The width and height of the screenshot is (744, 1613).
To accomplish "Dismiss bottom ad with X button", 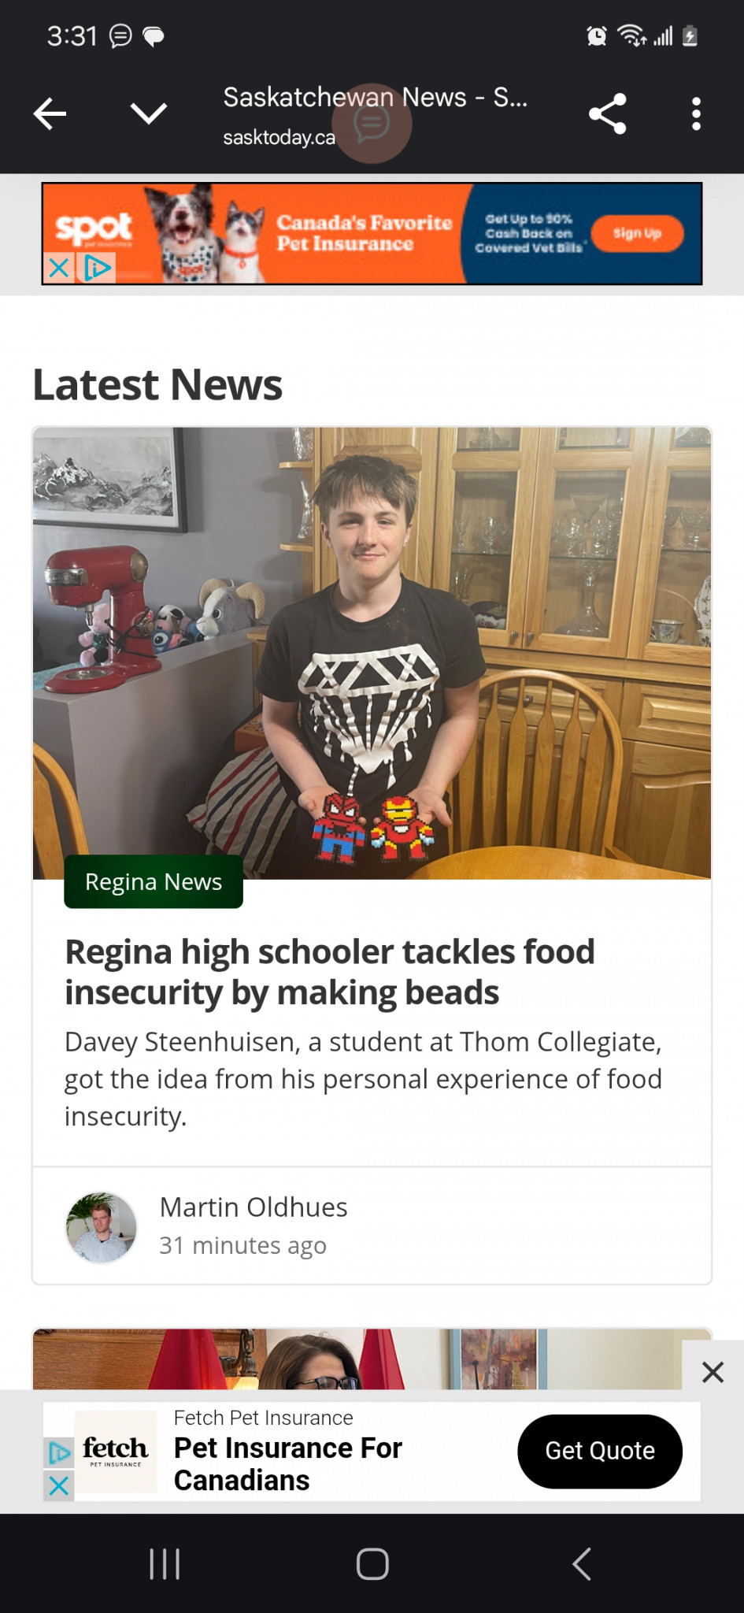I will pyautogui.click(x=713, y=1372).
